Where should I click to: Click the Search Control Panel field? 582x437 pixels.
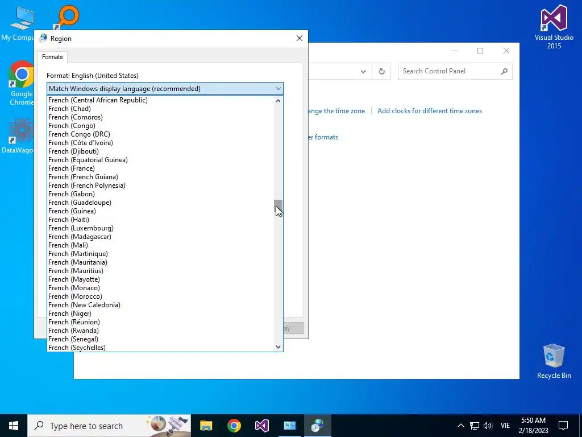coord(455,71)
